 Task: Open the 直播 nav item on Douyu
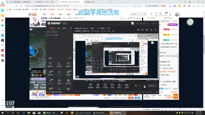[x=52, y=14]
